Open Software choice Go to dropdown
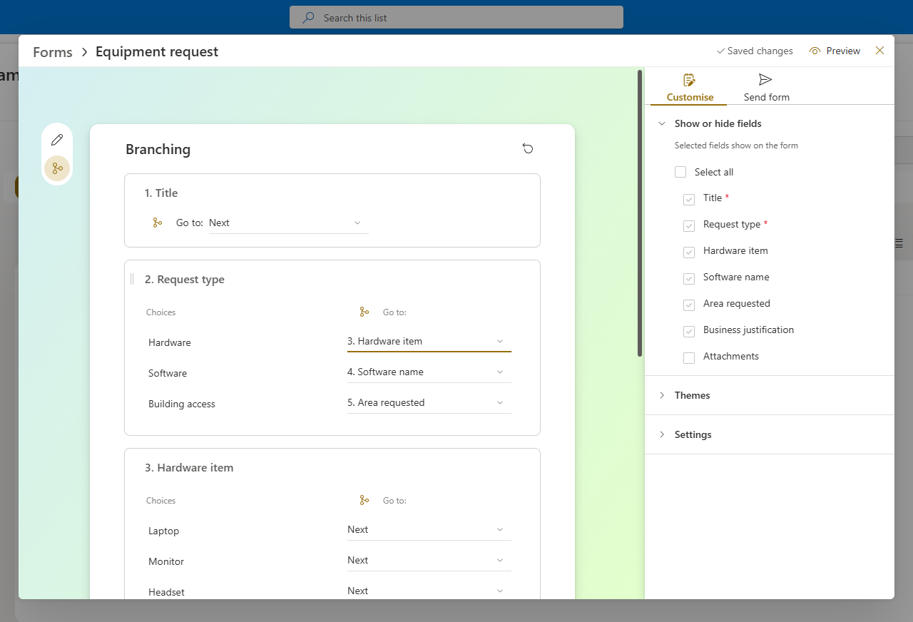Screen dimensions: 913x622 click(429, 372)
